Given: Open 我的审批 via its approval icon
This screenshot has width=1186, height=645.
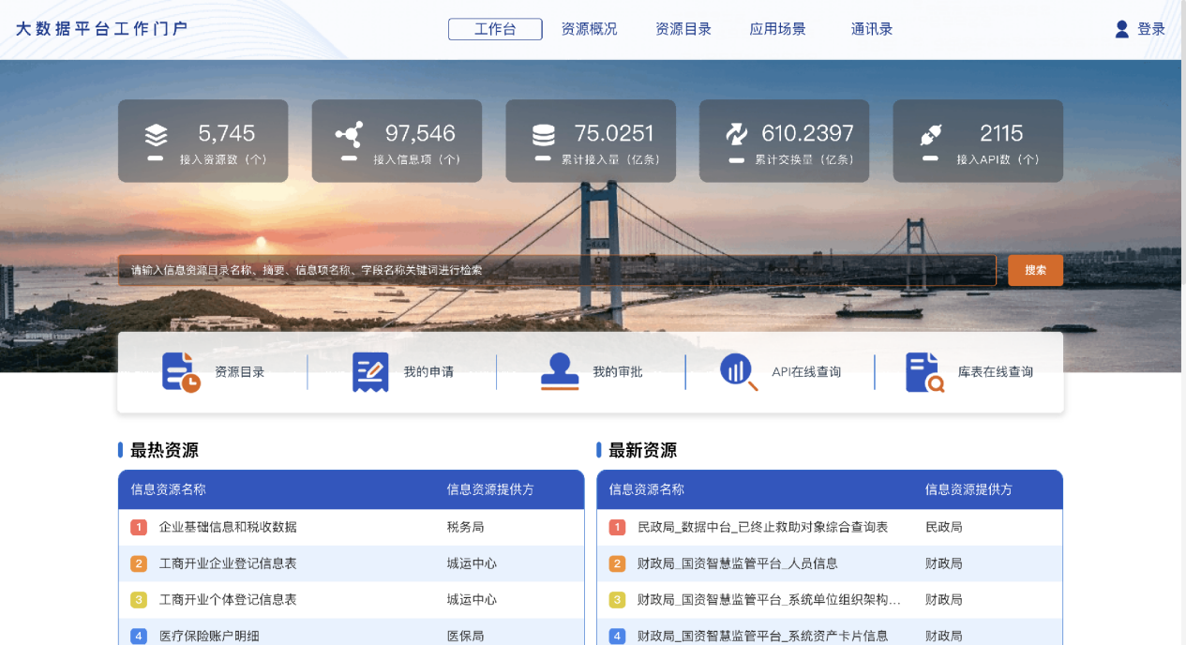Looking at the screenshot, I should (x=557, y=370).
